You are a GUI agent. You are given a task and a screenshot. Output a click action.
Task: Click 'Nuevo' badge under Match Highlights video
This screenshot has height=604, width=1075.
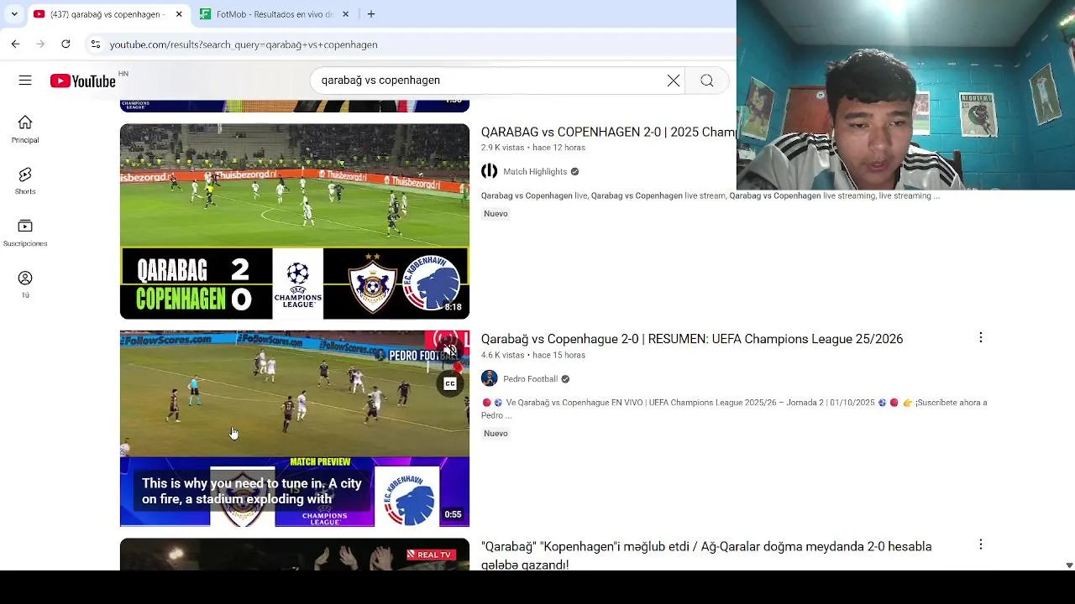coord(496,214)
